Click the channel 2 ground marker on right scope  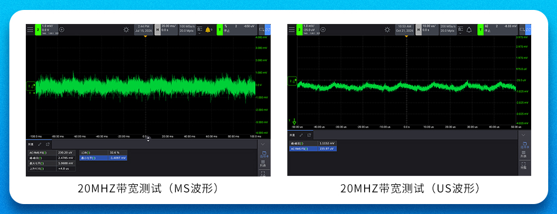coord(293,81)
